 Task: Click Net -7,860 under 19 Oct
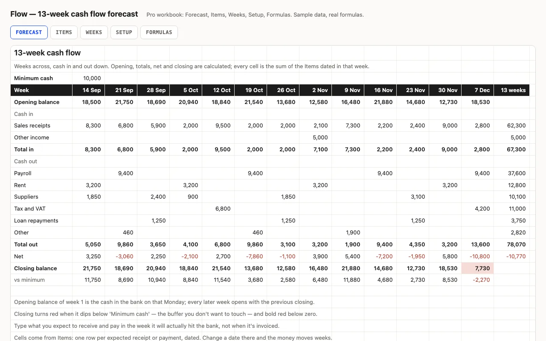pyautogui.click(x=250, y=257)
